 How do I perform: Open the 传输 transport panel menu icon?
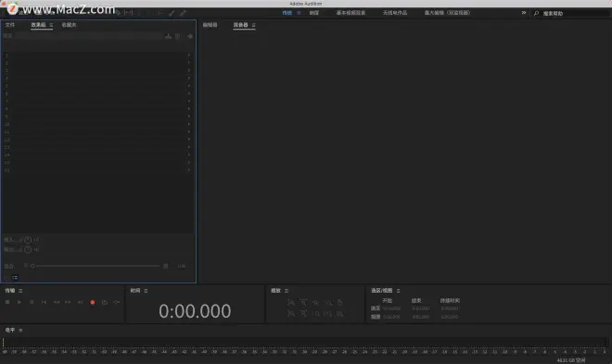click(x=20, y=291)
